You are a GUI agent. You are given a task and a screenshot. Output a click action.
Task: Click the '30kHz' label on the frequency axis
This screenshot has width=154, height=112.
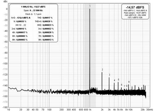pos(150,110)
